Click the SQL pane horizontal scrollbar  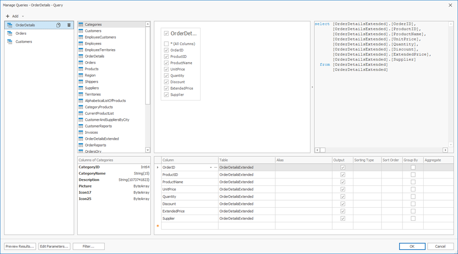(x=381, y=150)
